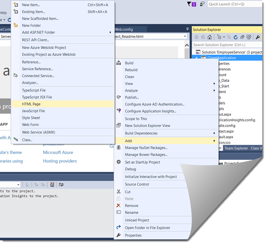The height and width of the screenshot is (244, 266).
Task: Click the red Remove X icon
Action: pyautogui.click(x=119, y=206)
